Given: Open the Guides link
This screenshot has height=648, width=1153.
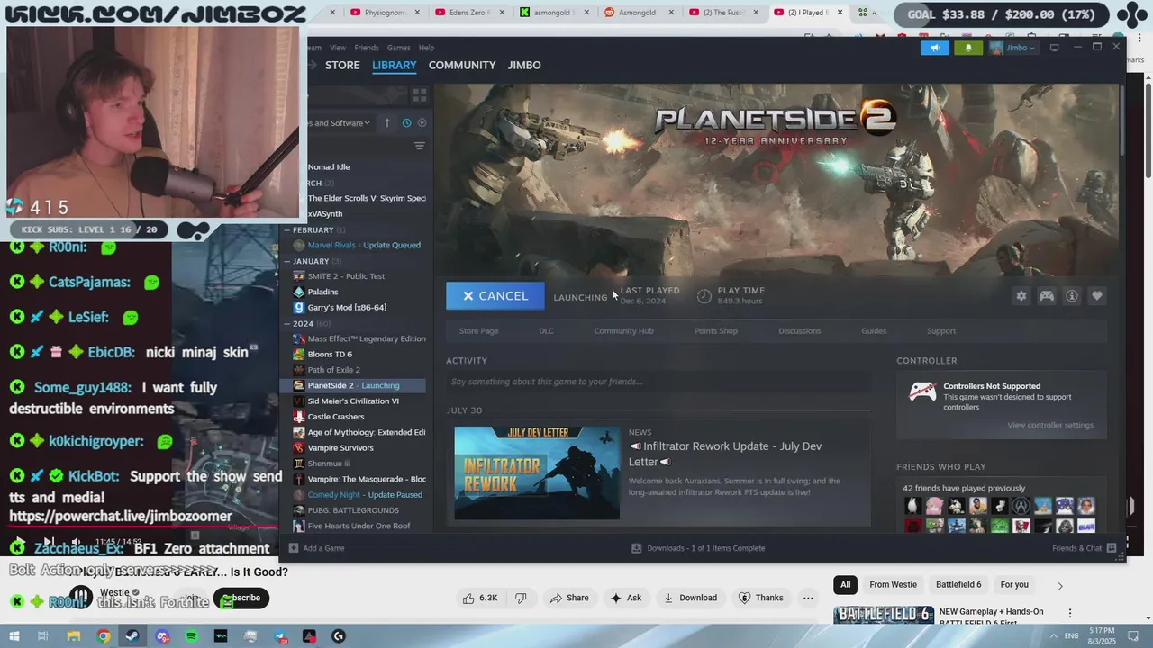Looking at the screenshot, I should pos(874,331).
